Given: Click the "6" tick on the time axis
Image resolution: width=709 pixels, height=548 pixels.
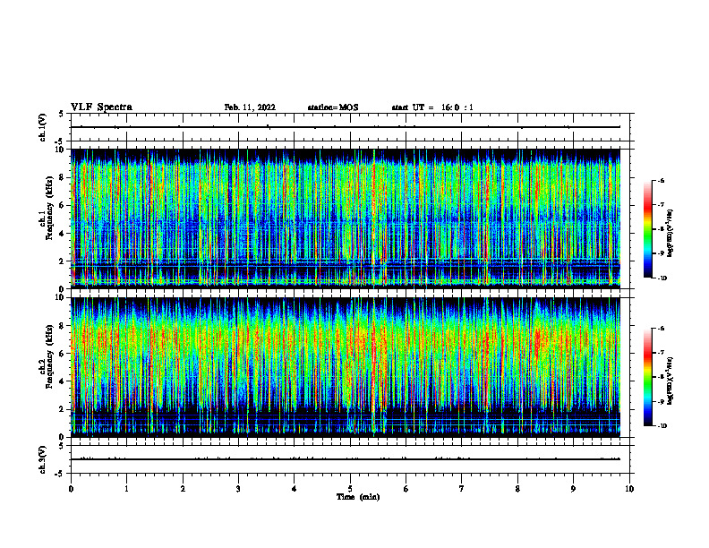Looking at the screenshot, I should 406,489.
